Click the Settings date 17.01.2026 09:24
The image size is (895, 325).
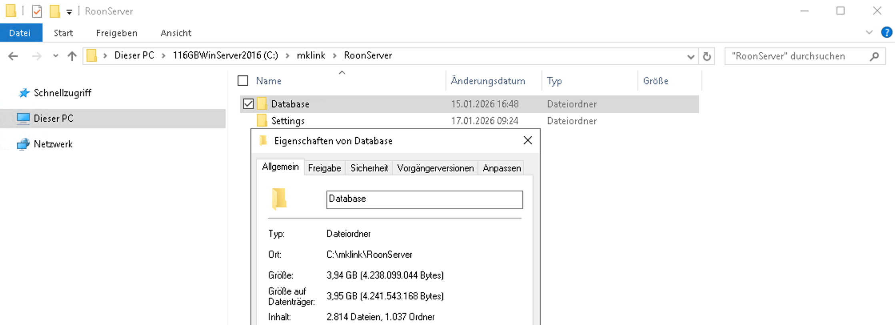click(x=485, y=121)
